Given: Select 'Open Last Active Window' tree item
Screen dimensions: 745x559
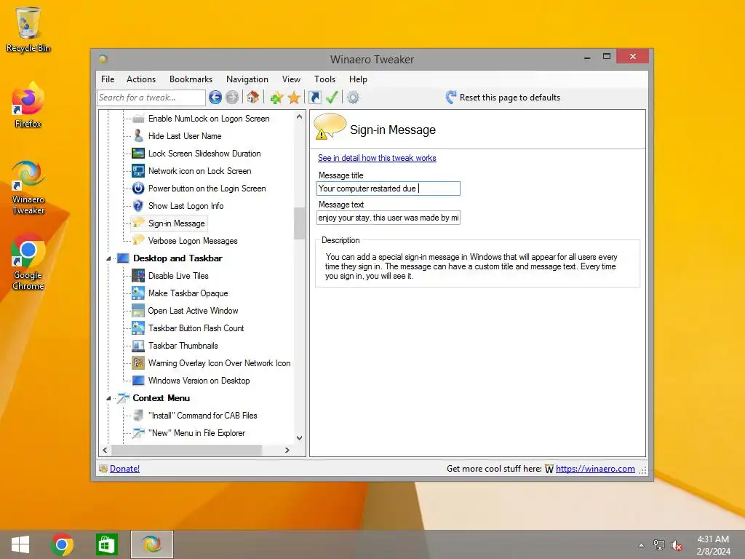Looking at the screenshot, I should [193, 311].
